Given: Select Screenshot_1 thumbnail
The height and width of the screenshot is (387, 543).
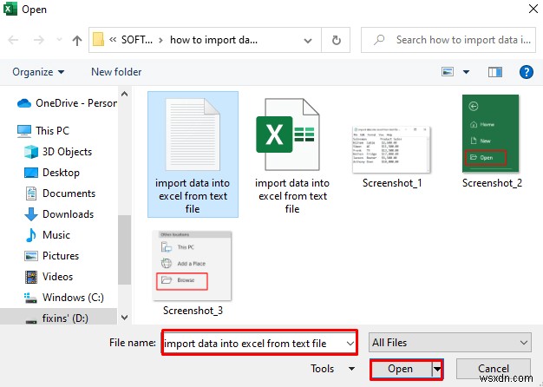Looking at the screenshot, I should tap(391, 149).
